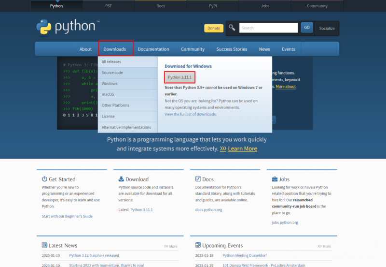Image resolution: width=386 pixels, height=267 pixels.
Task: Click the Docs section icon
Action: coord(198,179)
